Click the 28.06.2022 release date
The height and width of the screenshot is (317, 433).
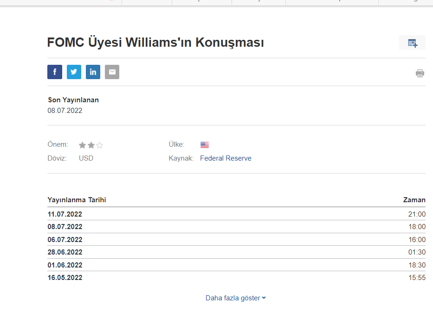pos(65,252)
